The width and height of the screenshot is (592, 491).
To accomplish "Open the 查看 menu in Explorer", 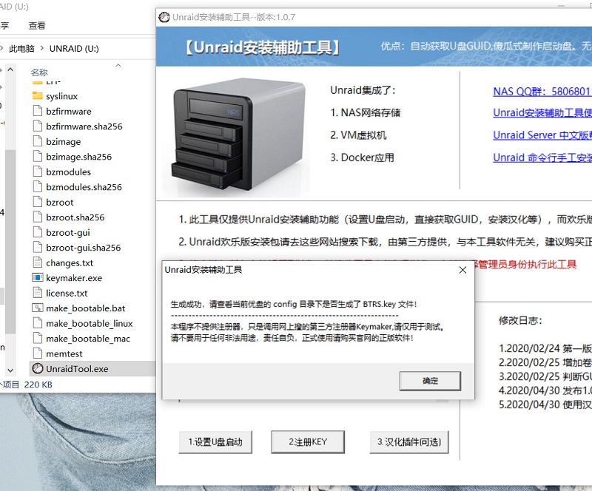I will (x=36, y=25).
